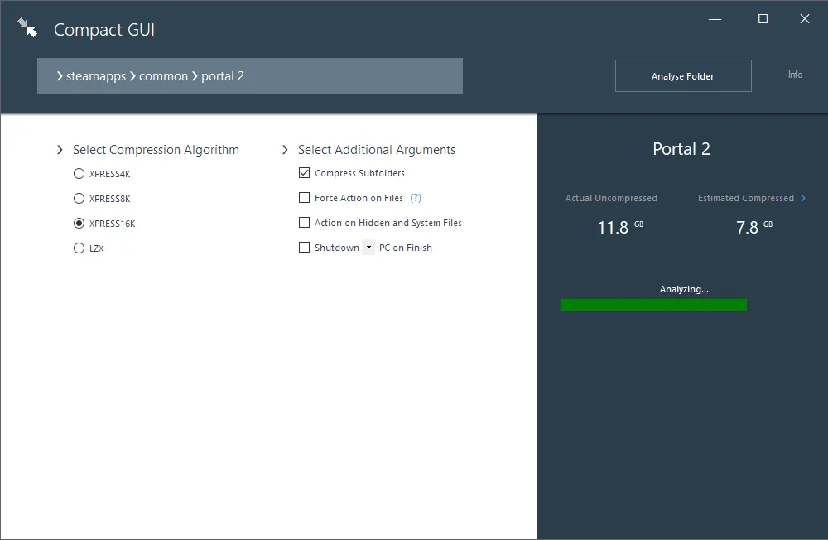Maximize the Compact GUI window
Image resolution: width=828 pixels, height=540 pixels.
coord(763,19)
